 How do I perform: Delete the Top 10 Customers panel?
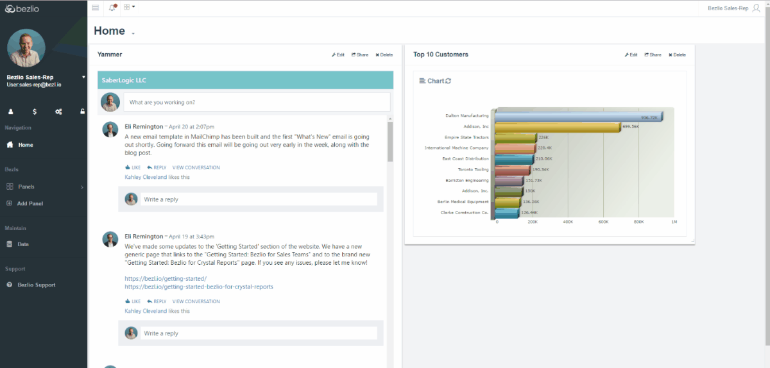coord(678,54)
